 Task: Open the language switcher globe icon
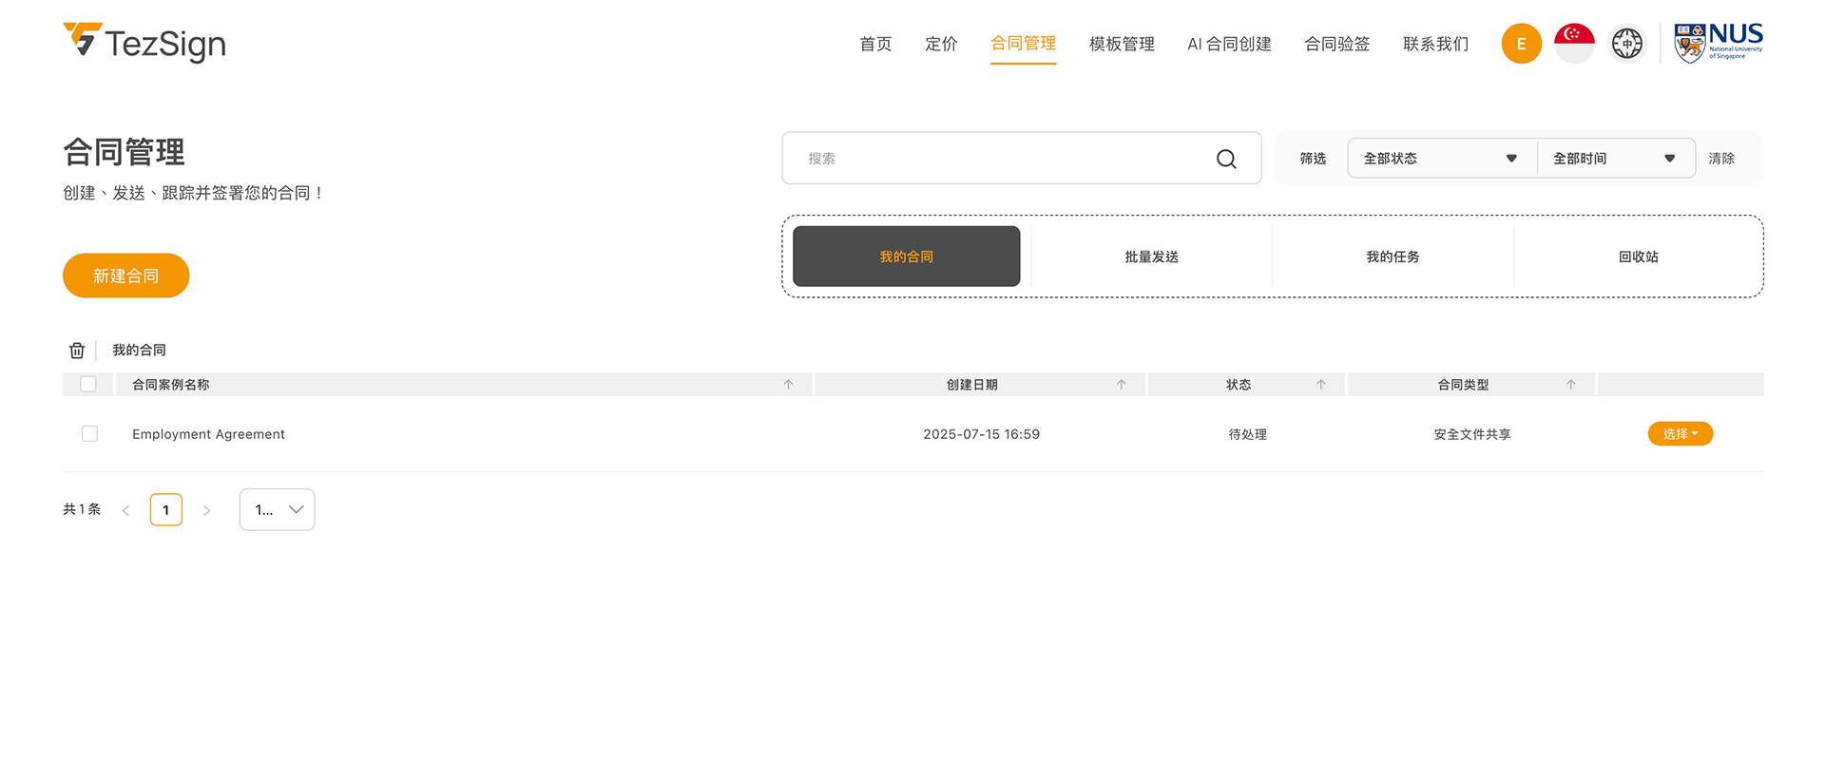(x=1626, y=44)
